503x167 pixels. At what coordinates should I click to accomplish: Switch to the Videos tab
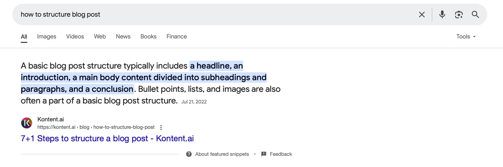click(x=75, y=37)
